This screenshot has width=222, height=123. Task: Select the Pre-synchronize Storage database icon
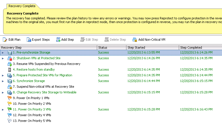10,53
